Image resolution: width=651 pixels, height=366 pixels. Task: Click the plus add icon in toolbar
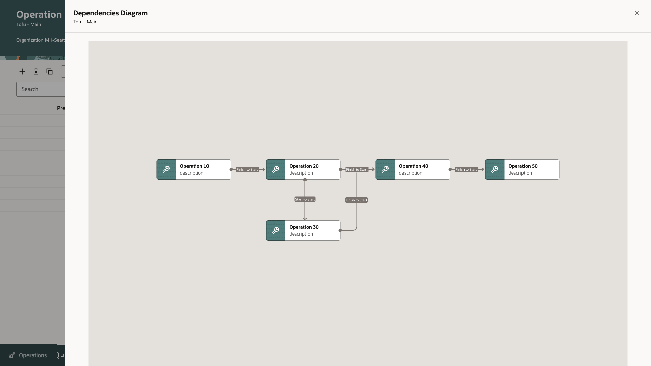coord(22,72)
